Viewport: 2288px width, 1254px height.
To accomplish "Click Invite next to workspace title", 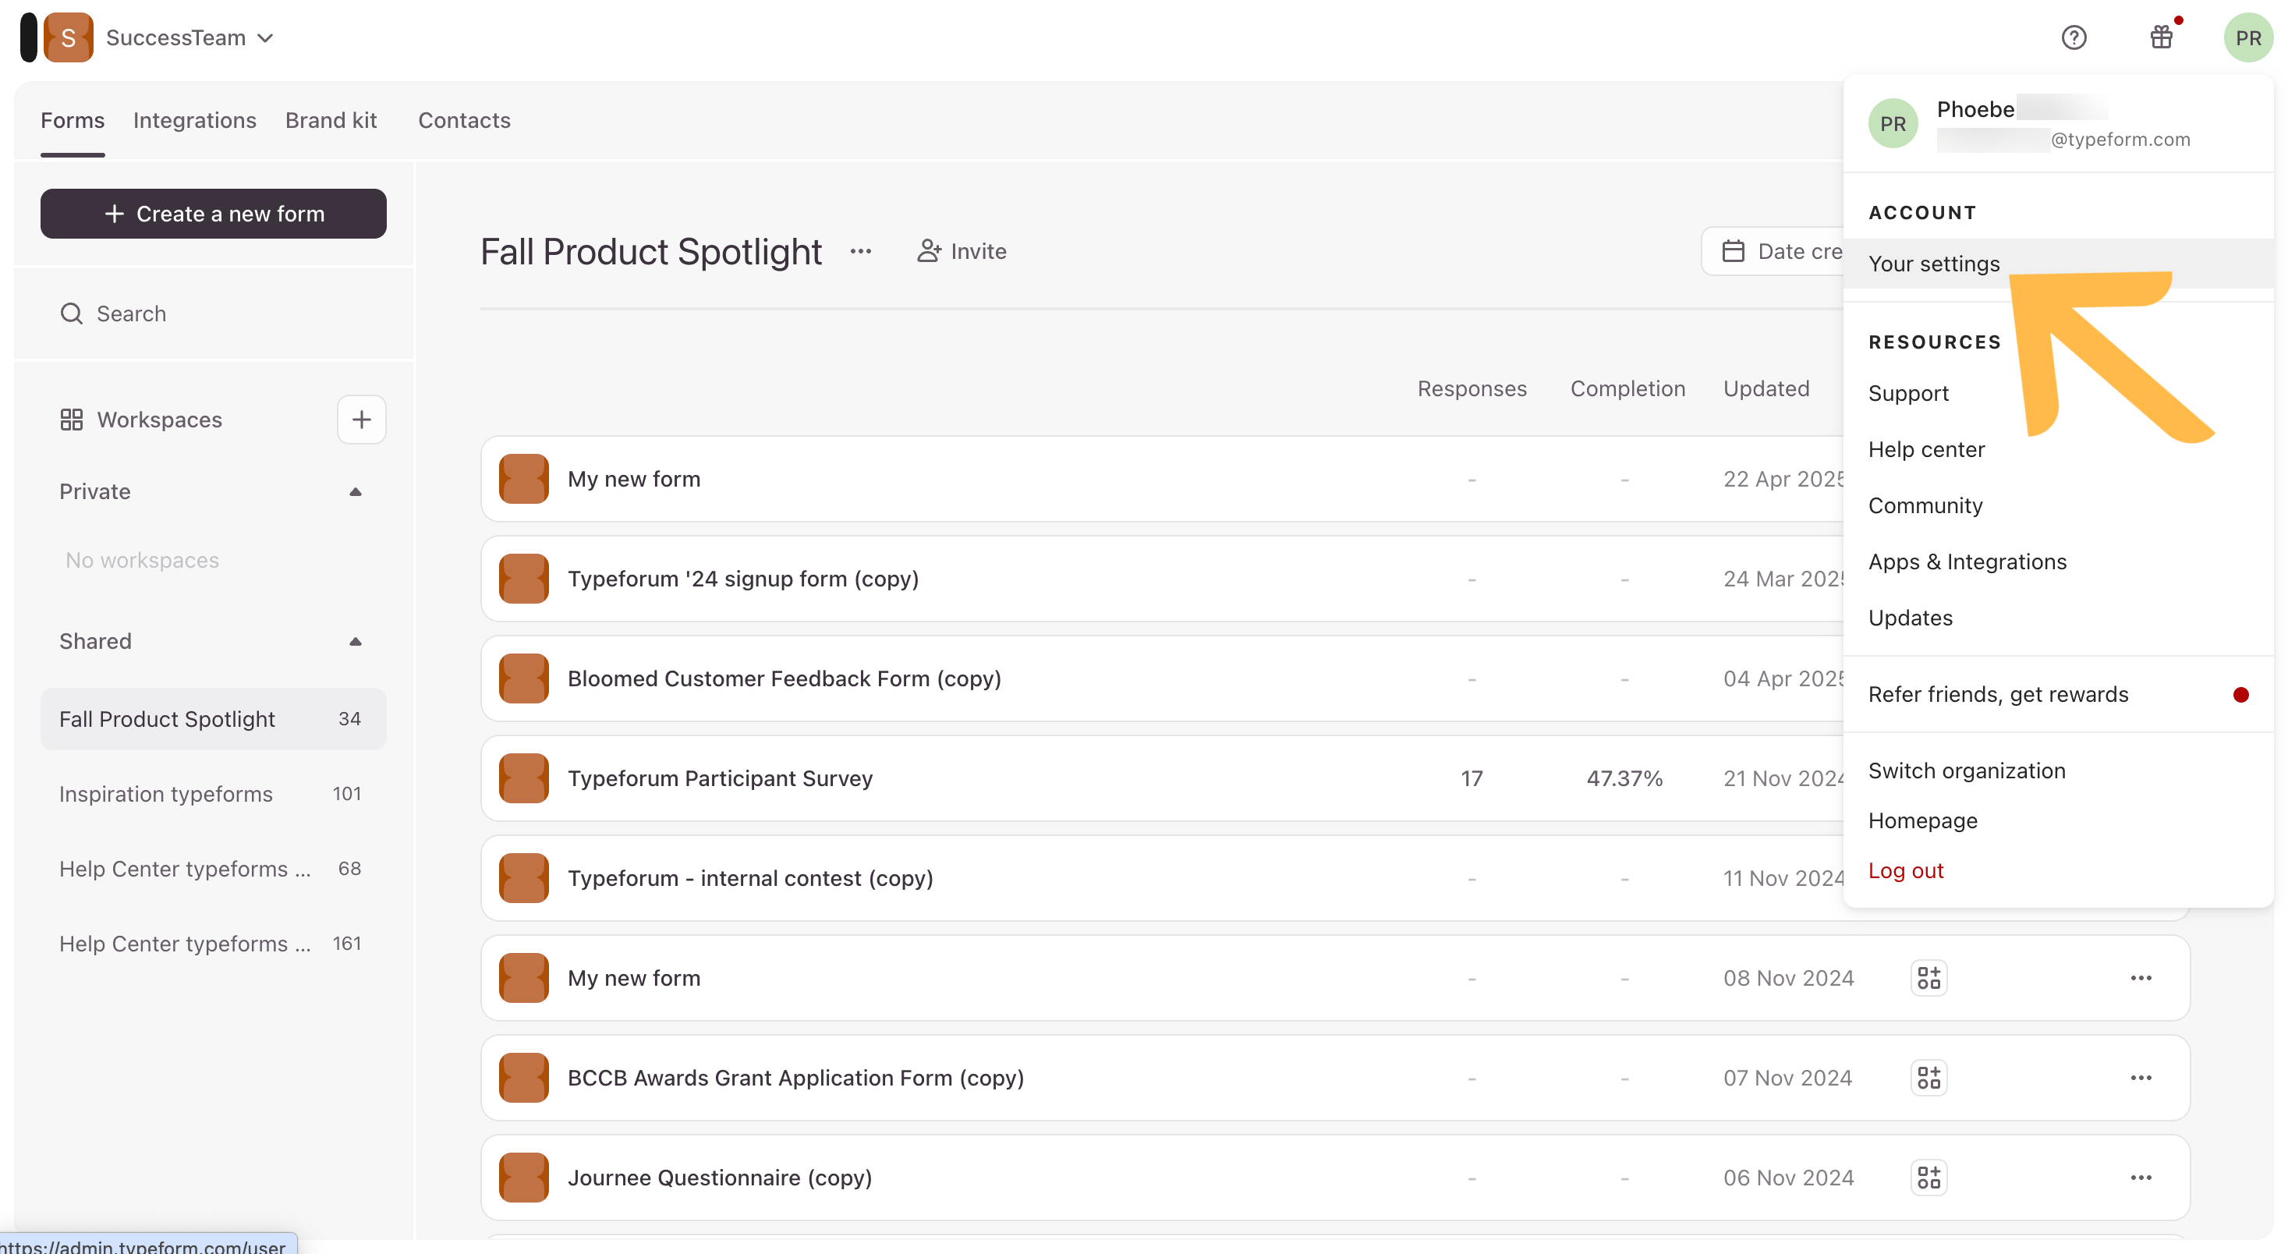I will 961,251.
